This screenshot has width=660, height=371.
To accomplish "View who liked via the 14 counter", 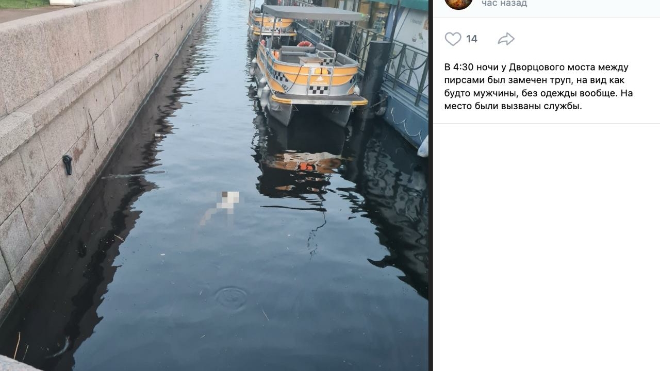I will [x=472, y=39].
